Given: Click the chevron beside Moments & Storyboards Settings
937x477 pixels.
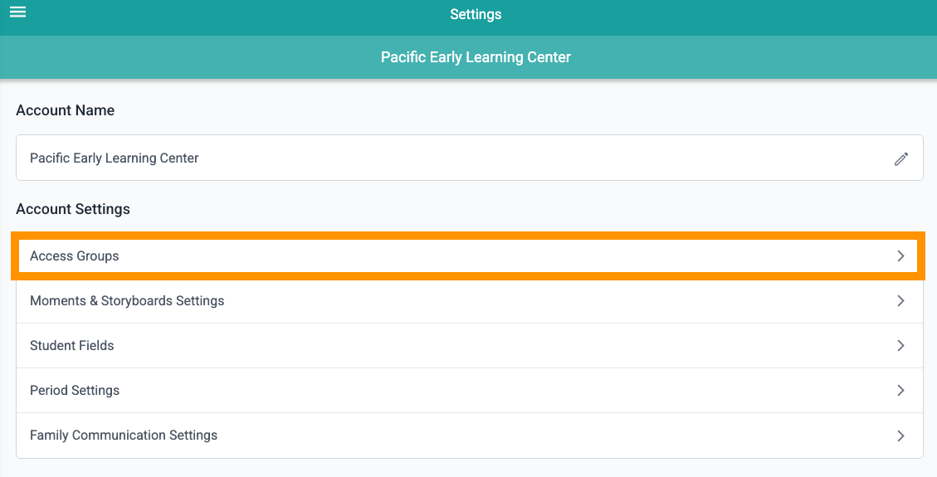Looking at the screenshot, I should [x=900, y=301].
